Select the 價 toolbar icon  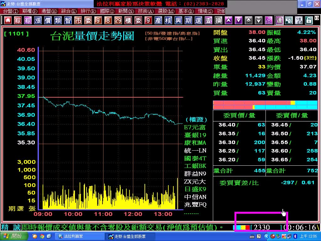pos(48,20)
